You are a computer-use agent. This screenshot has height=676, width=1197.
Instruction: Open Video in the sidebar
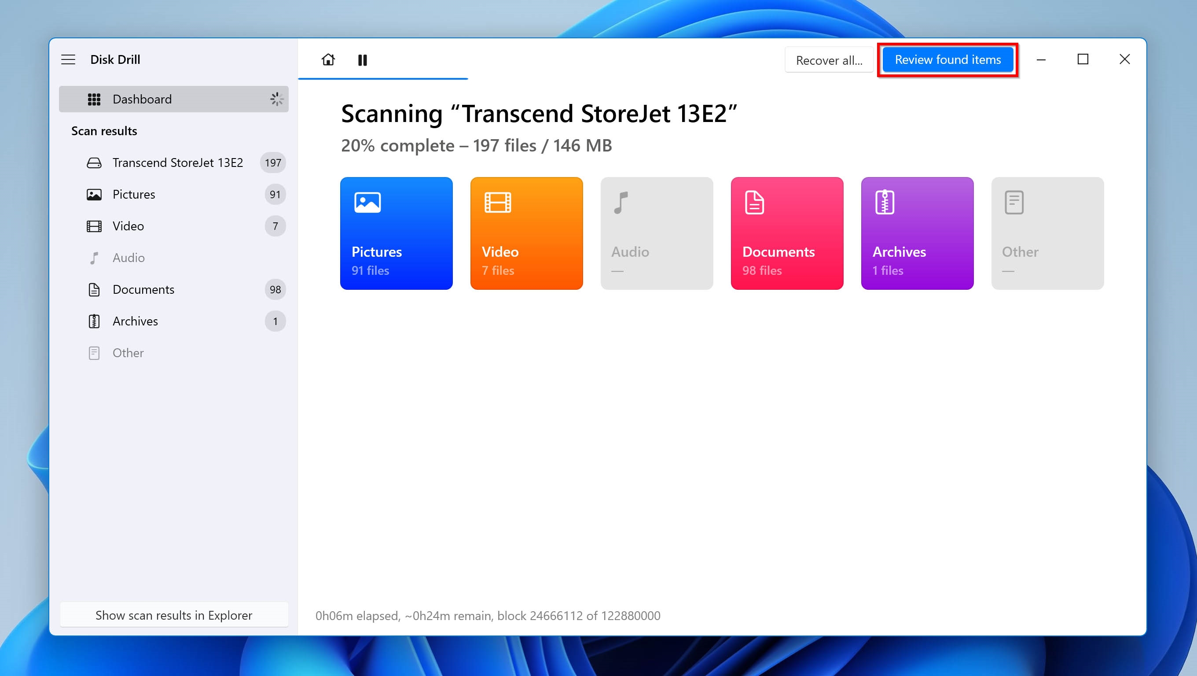[174, 226]
